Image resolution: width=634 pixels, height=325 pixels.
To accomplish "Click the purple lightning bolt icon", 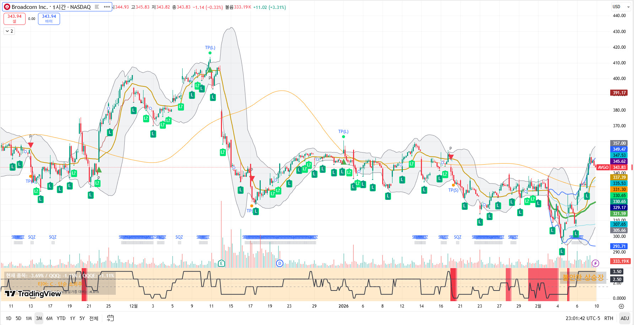I will [596, 263].
